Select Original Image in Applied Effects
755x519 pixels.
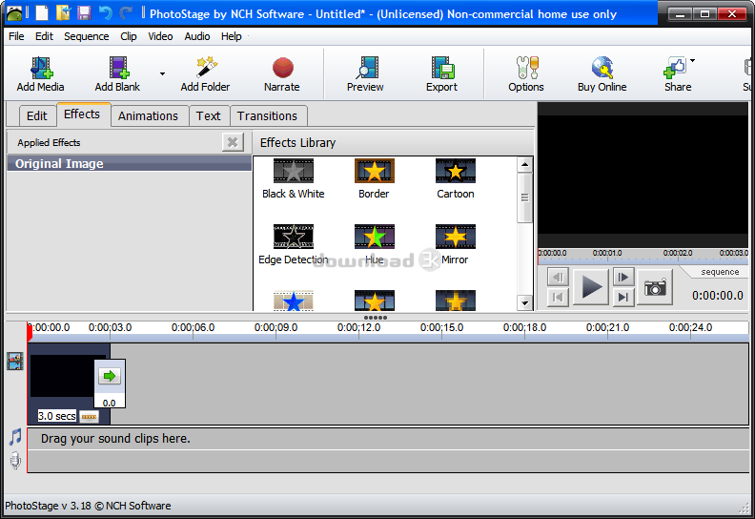coord(129,163)
